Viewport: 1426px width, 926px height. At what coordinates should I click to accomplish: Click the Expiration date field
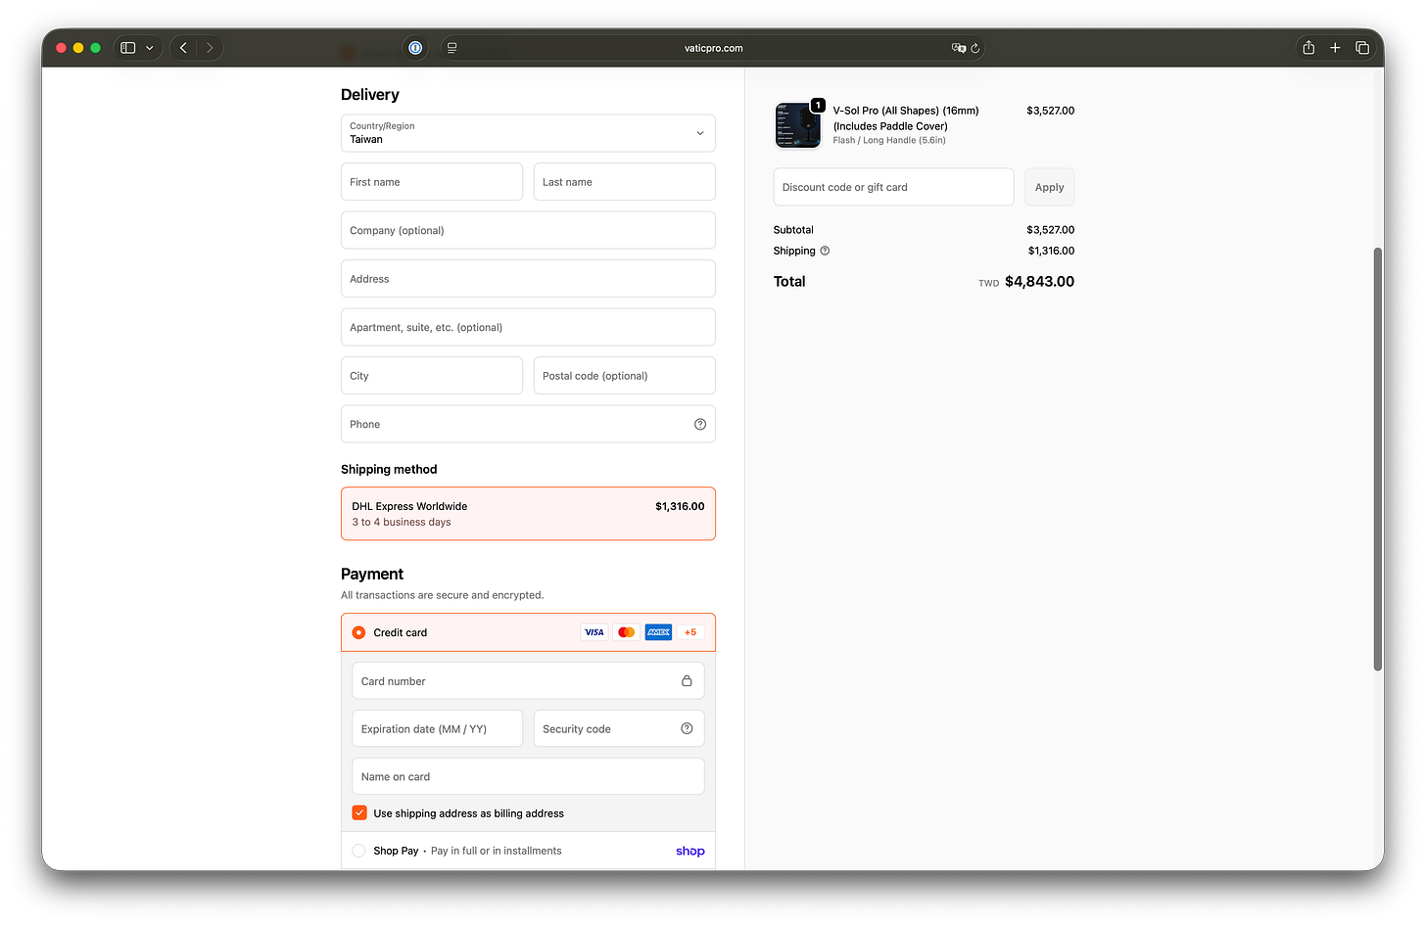pos(437,729)
